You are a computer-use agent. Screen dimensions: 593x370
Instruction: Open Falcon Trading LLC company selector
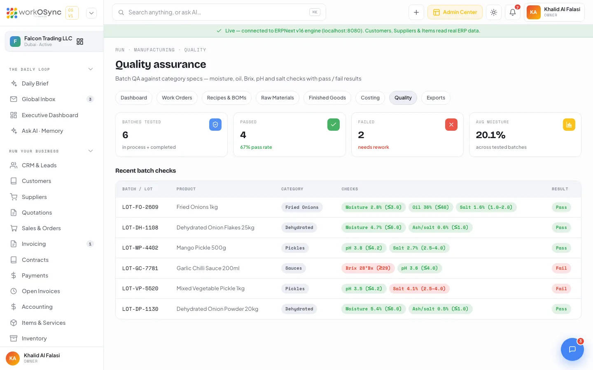click(x=54, y=42)
